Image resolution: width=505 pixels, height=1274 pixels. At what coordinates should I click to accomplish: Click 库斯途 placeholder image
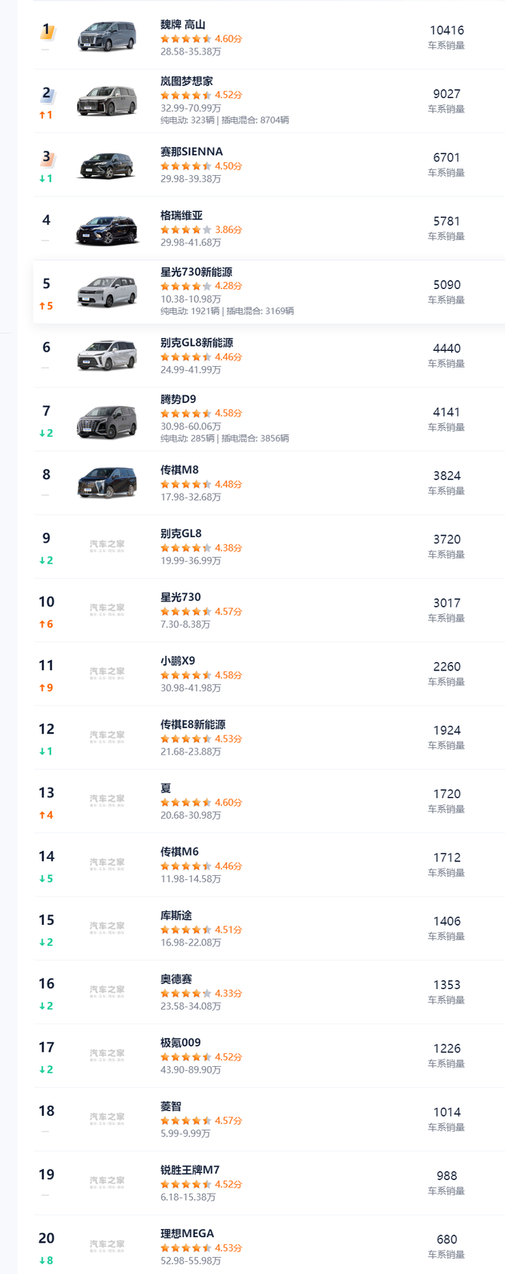coord(107,926)
